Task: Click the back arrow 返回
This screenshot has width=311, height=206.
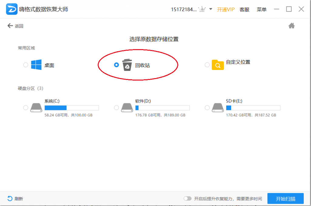Action: [15, 26]
